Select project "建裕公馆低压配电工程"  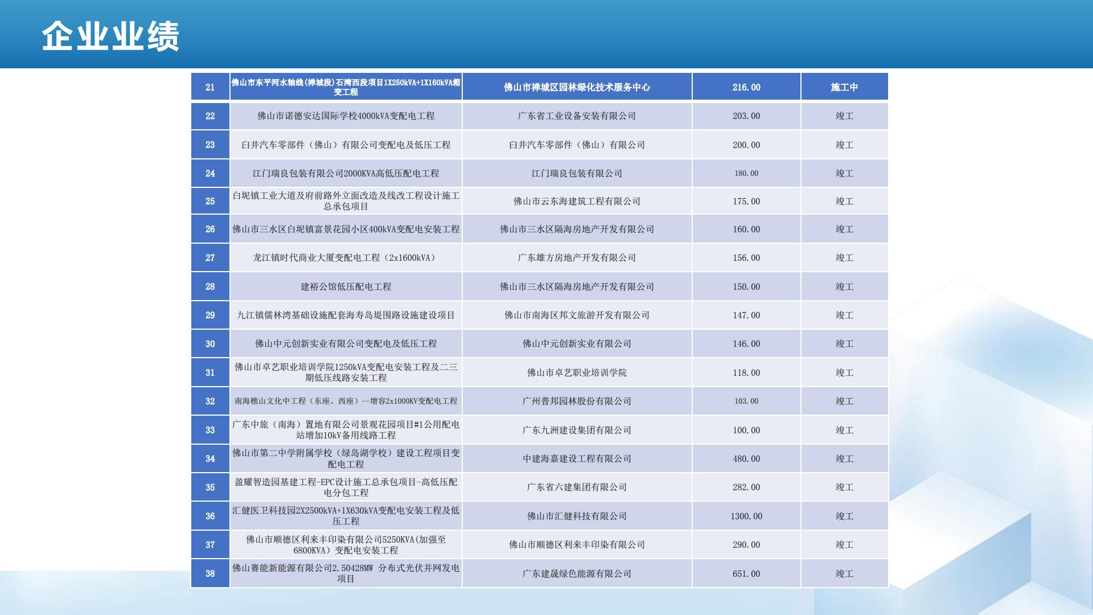point(346,287)
